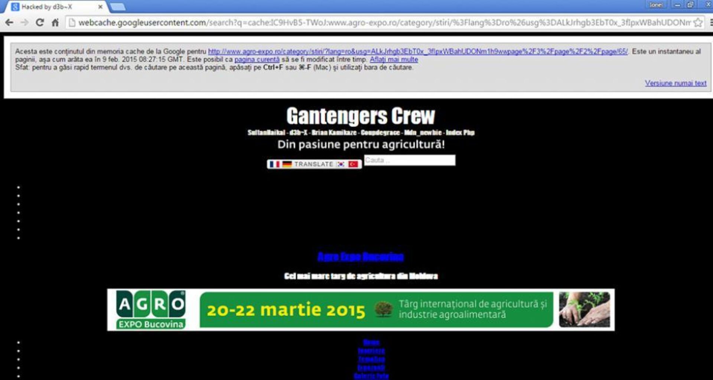The image size is (713, 380).
Task: Click the 'Gantengers Crew' heading
Action: 361,116
